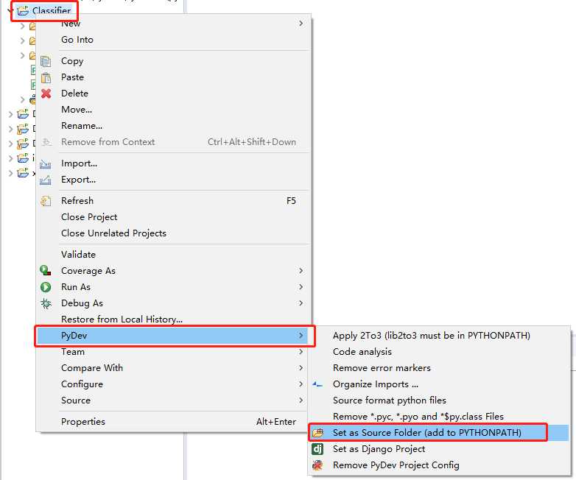
Task: Expand the Configure submenu arrow
Action: [x=301, y=384]
